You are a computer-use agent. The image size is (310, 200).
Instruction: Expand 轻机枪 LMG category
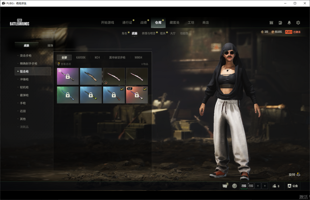(24, 87)
